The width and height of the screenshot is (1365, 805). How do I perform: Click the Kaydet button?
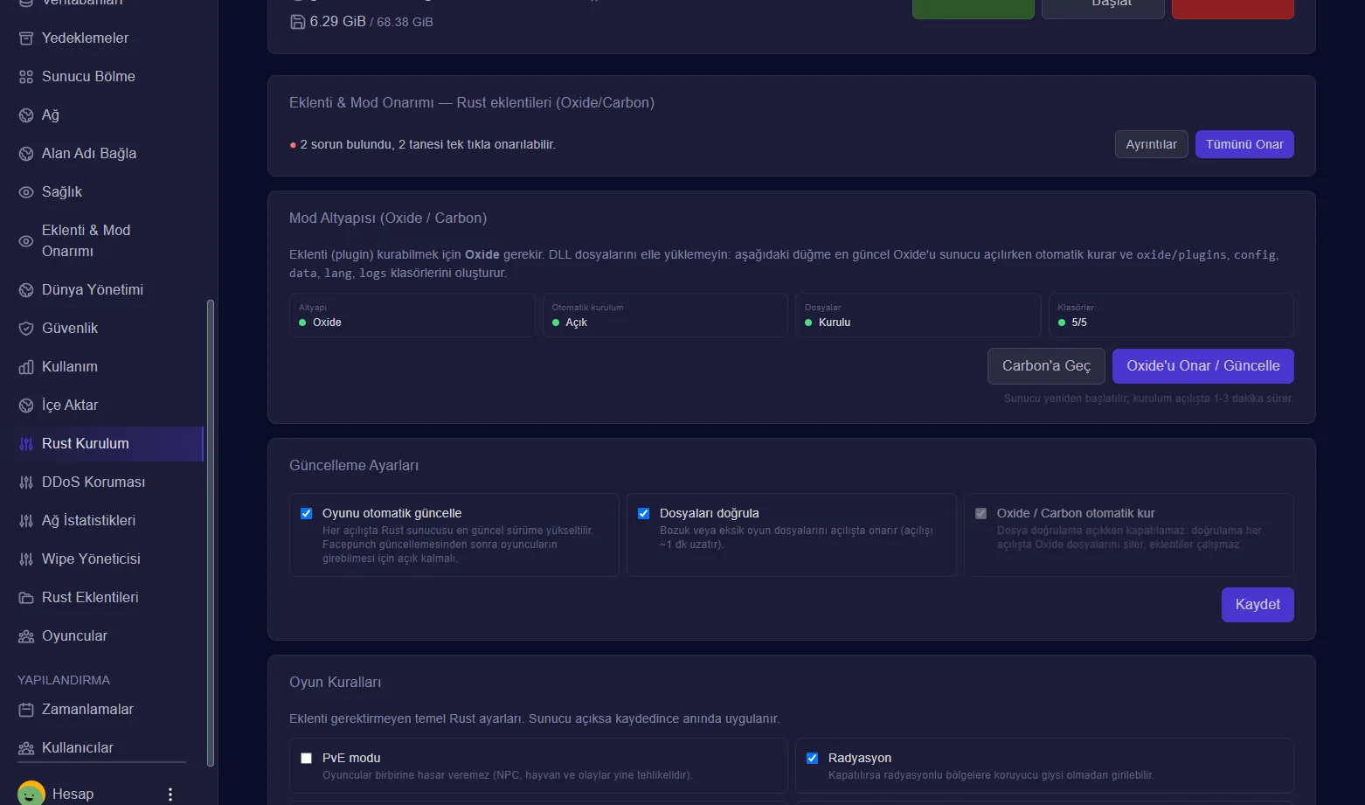(1258, 605)
